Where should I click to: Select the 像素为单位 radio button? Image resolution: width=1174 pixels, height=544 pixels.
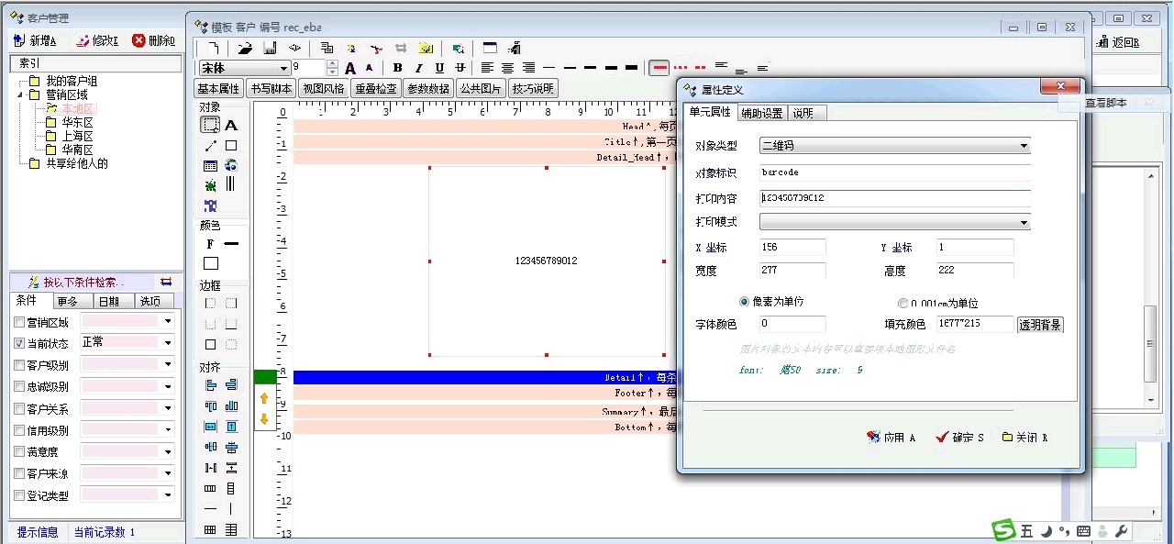tap(744, 302)
